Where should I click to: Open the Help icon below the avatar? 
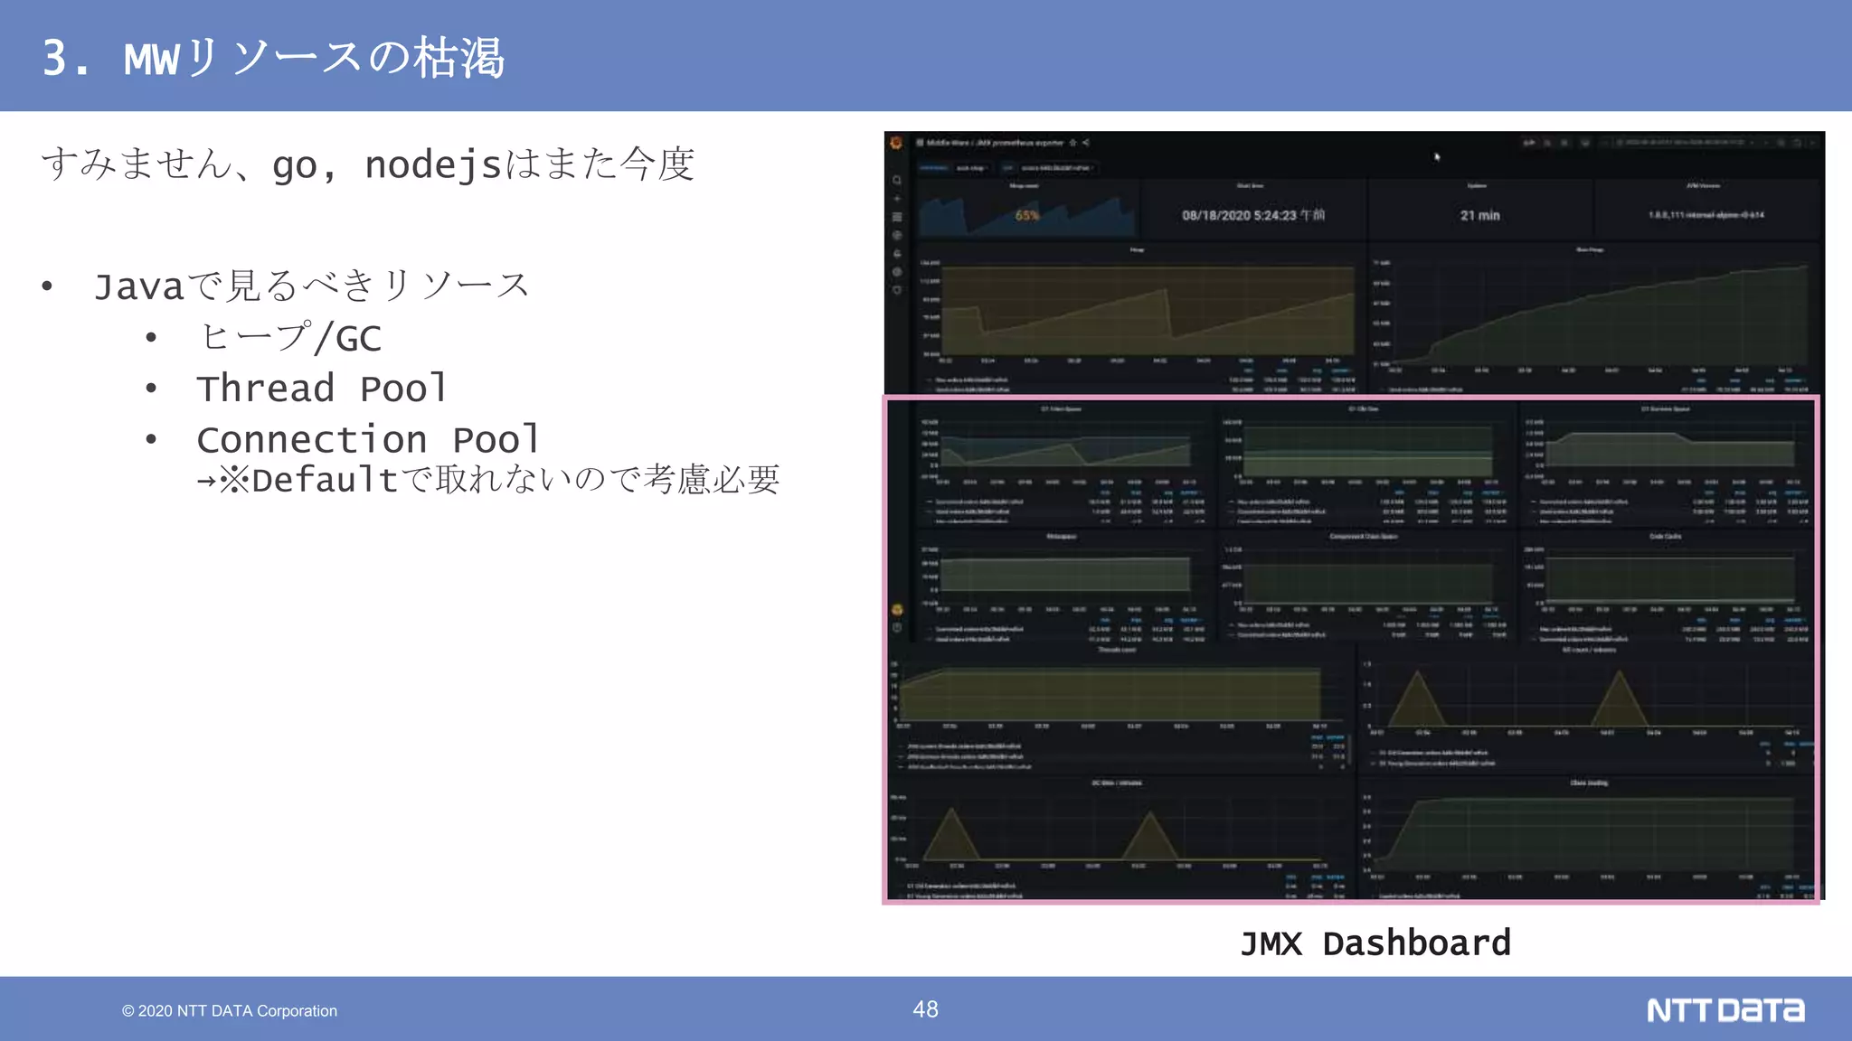pos(897,627)
